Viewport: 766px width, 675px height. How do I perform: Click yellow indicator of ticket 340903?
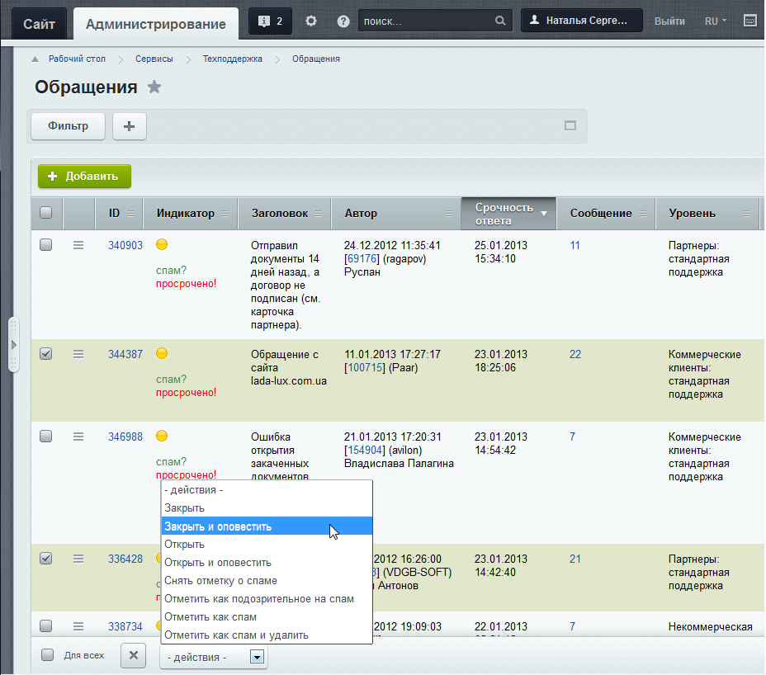click(162, 244)
